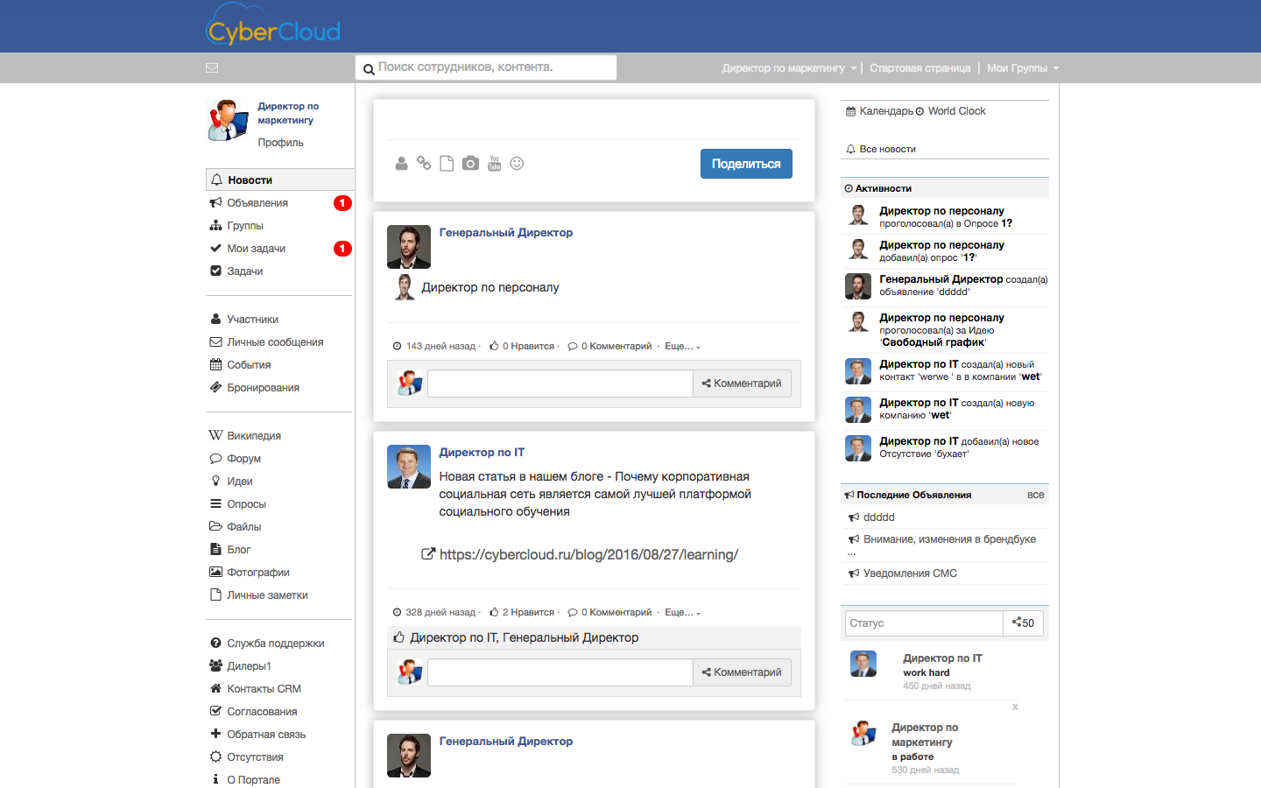Viewport: 1261px width, 788px height.
Task: Open the Новости section in the sidebar
Action: point(249,179)
